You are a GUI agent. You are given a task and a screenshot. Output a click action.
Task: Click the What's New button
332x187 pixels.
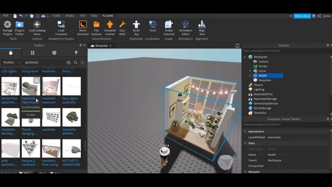(x=302, y=16)
